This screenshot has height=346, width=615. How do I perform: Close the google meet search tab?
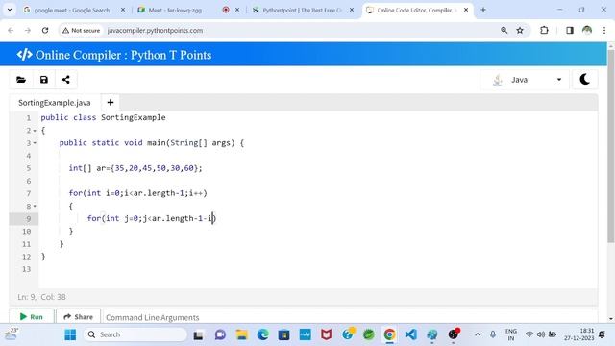[123, 10]
